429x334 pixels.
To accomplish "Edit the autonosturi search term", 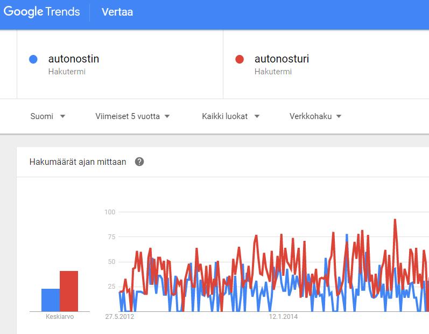I will click(282, 59).
